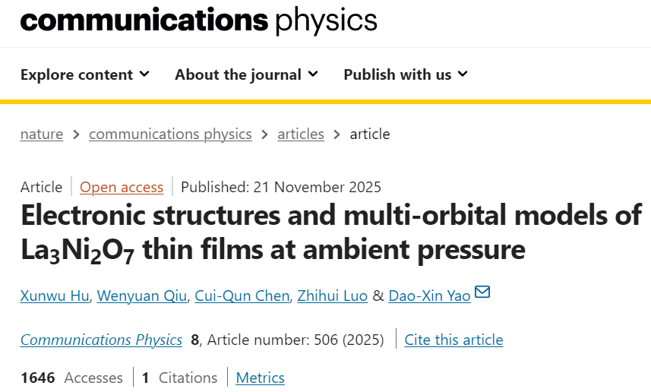Click Cite this article
The width and height of the screenshot is (651, 392).
453,340
